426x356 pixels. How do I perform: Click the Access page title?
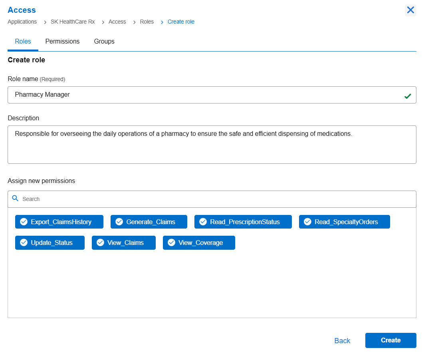[x=22, y=10]
